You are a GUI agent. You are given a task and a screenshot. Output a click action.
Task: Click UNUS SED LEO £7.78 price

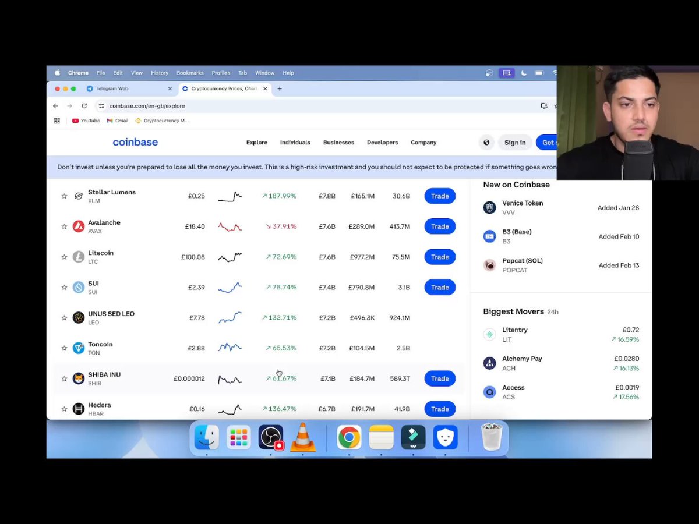point(197,318)
